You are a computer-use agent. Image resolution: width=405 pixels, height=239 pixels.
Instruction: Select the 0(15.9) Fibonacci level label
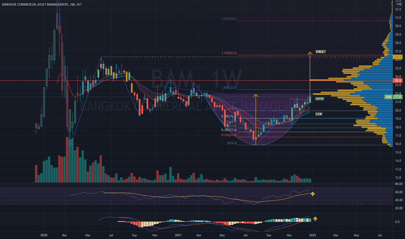point(232,143)
